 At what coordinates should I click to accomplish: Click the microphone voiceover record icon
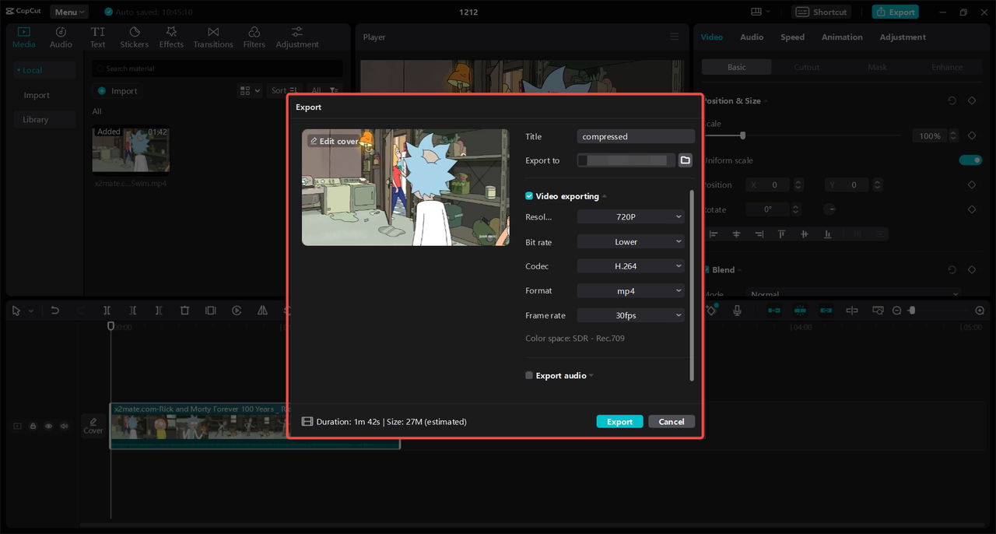click(x=737, y=311)
